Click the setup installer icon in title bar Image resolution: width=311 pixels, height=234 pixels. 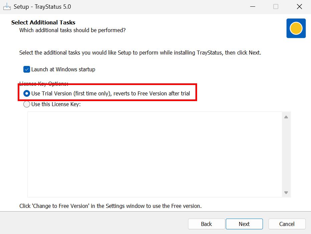click(x=7, y=7)
